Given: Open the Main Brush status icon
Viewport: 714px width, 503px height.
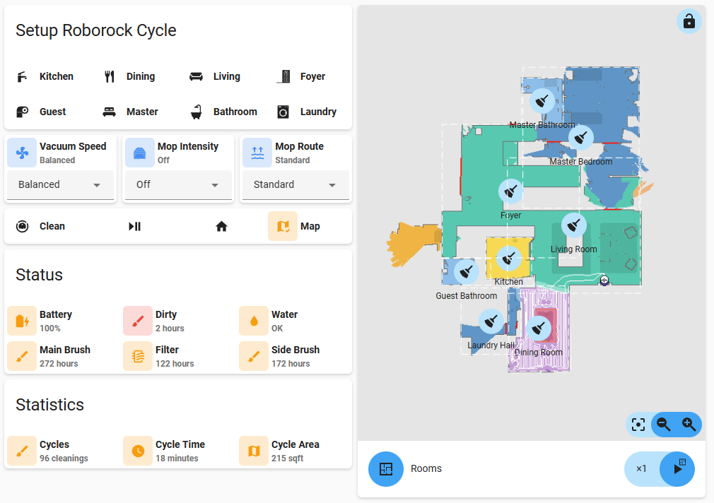Looking at the screenshot, I should [22, 357].
